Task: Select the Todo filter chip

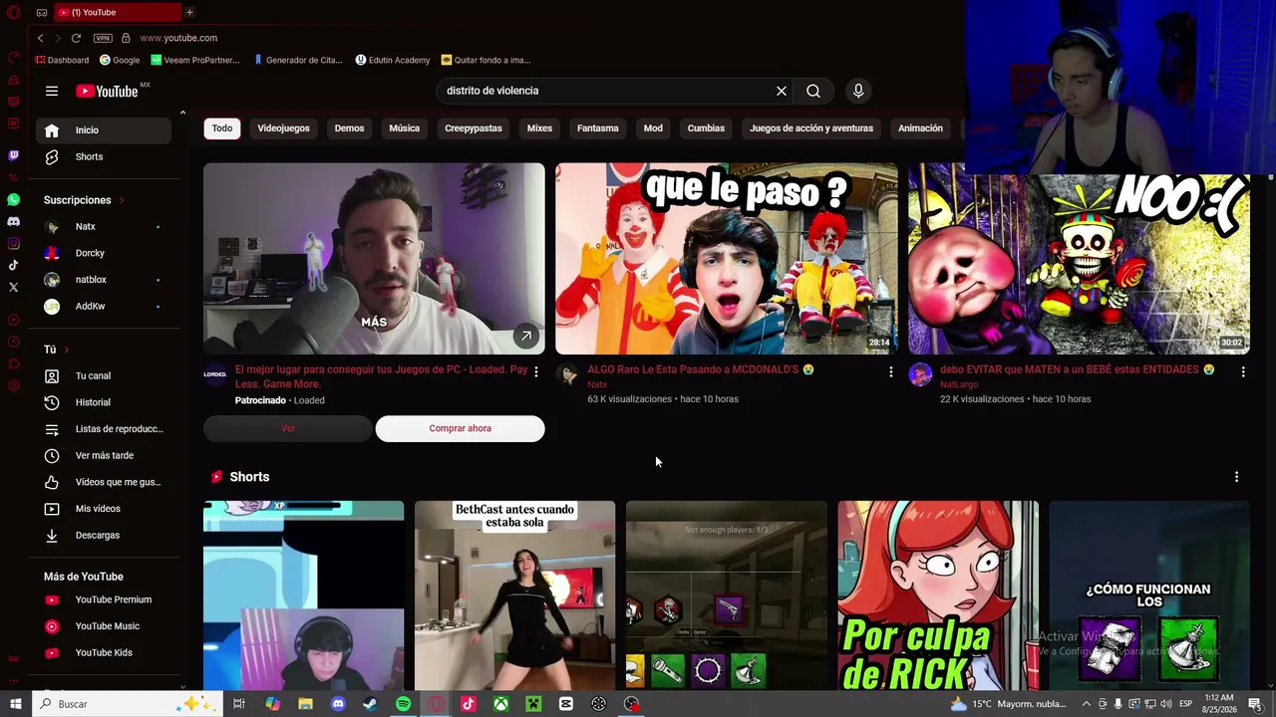Action: click(x=222, y=128)
